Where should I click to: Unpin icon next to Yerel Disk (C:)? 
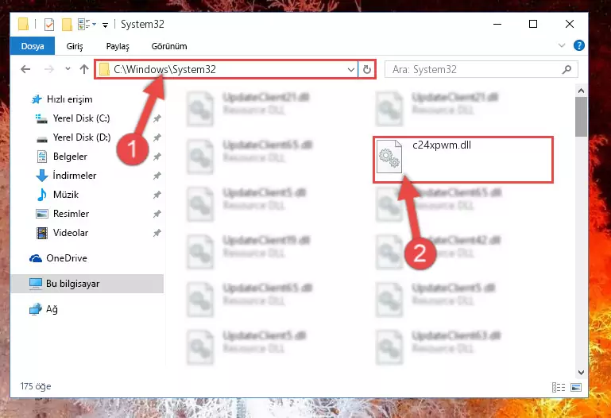coord(157,118)
